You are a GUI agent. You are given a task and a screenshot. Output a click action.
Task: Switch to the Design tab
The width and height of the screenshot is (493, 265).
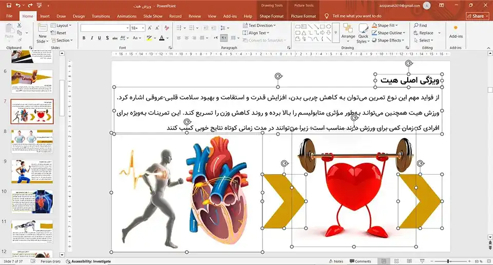(x=79, y=16)
